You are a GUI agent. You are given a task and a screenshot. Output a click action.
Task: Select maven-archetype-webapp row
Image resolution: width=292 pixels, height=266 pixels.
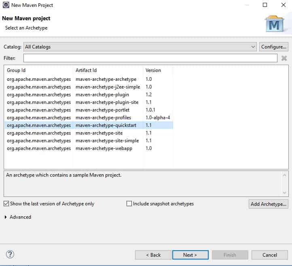[89, 148]
